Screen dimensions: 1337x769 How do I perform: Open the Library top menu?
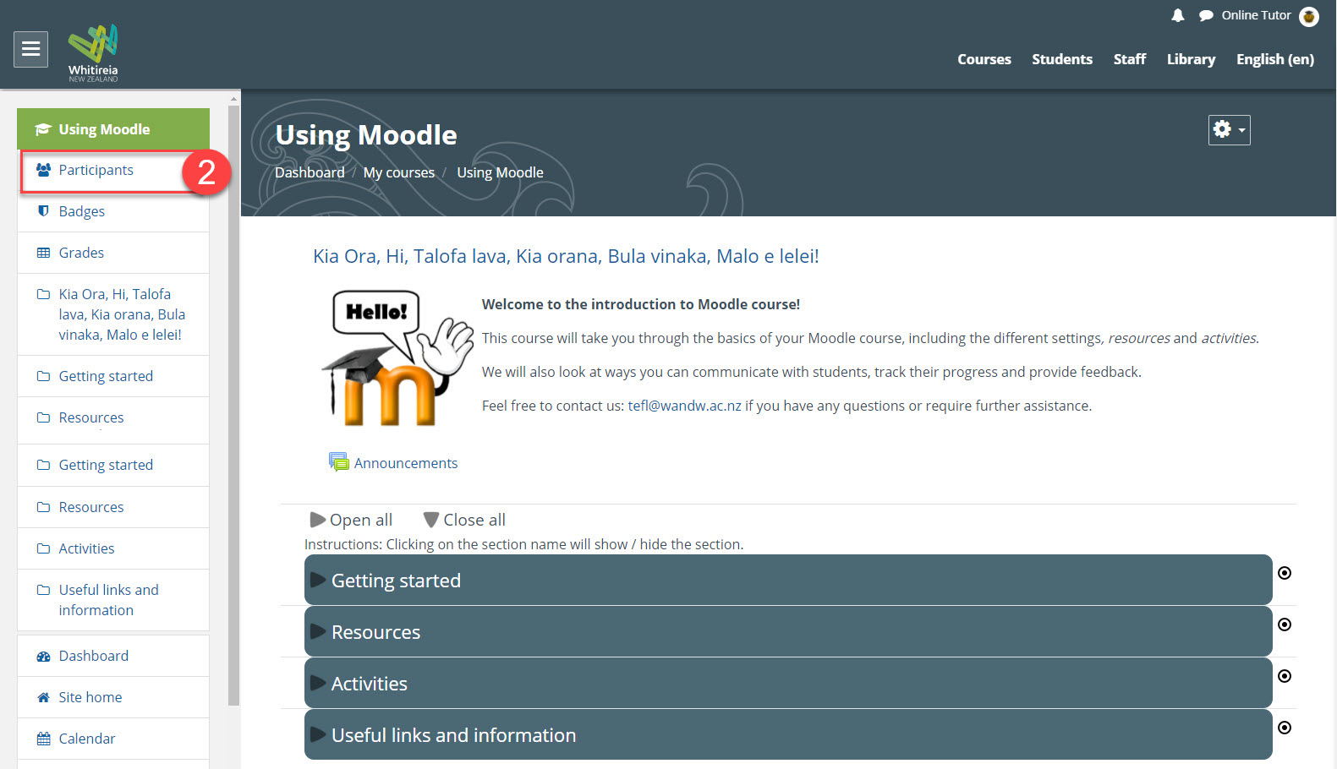pyautogui.click(x=1191, y=59)
